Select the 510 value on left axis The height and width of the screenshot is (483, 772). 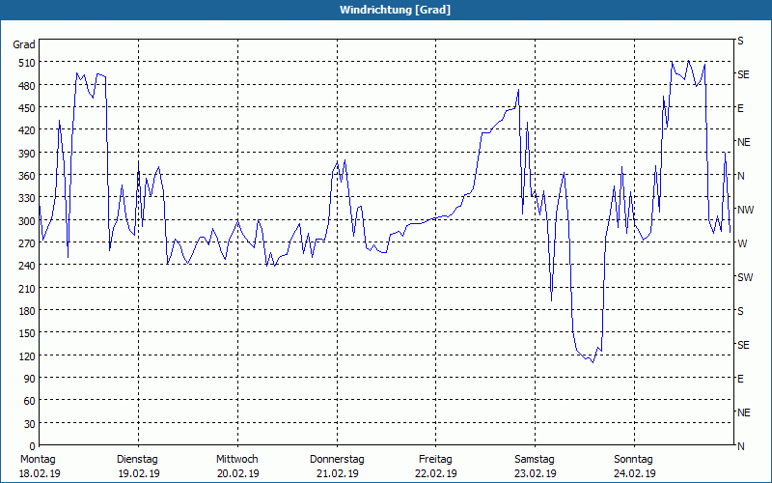coord(28,63)
